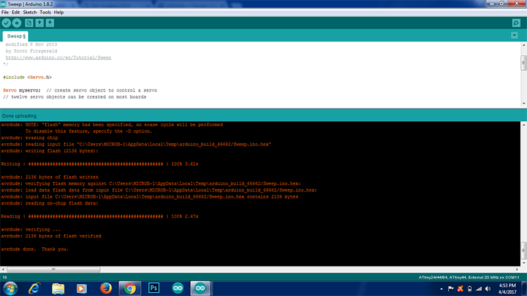This screenshot has height=296, width=527.
Task: Follow the arduino.cc Tutorial Sweep link
Action: point(59,57)
